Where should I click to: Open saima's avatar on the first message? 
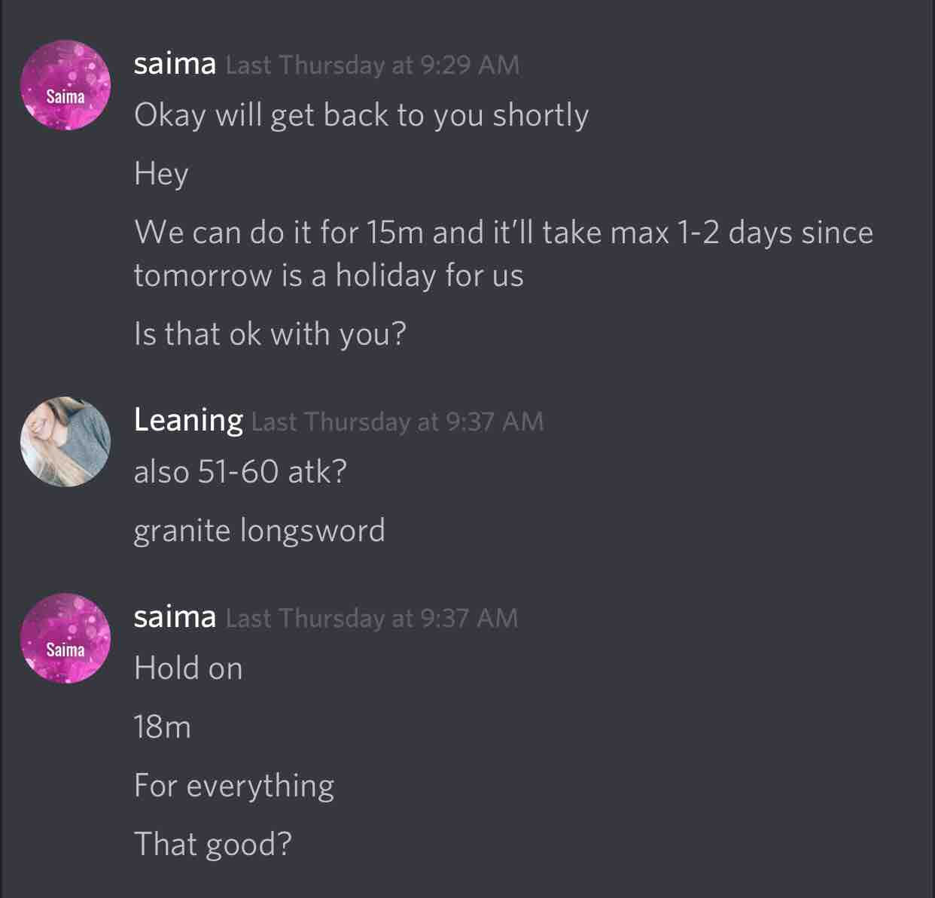(65, 85)
